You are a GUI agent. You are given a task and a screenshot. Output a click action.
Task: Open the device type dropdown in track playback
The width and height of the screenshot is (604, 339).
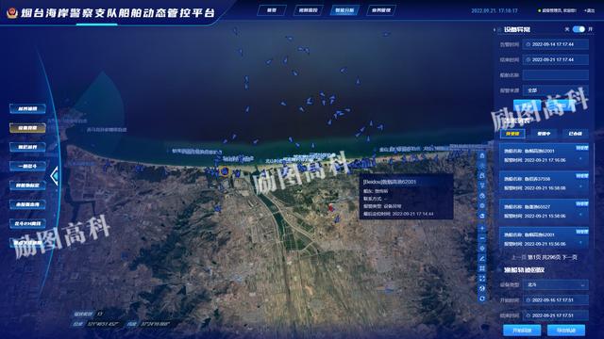[x=555, y=284]
